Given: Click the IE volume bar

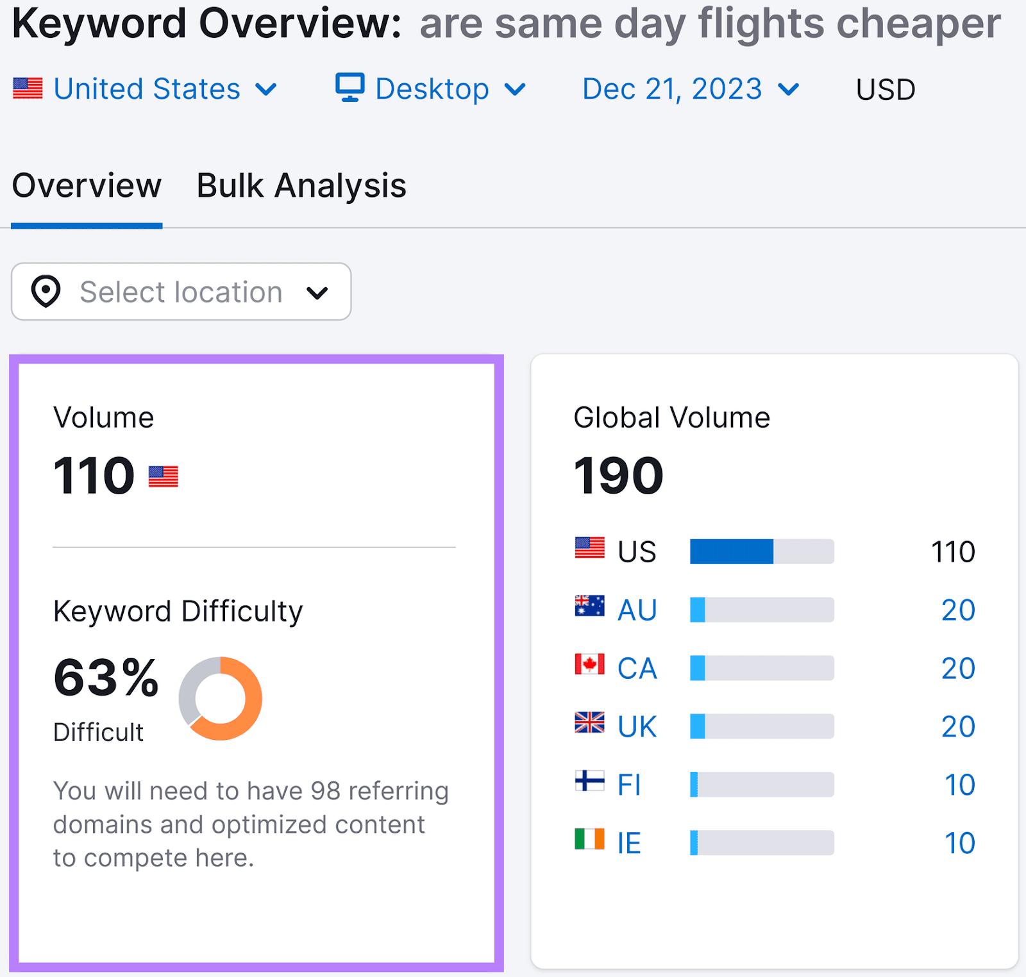Looking at the screenshot, I should pyautogui.click(x=762, y=843).
